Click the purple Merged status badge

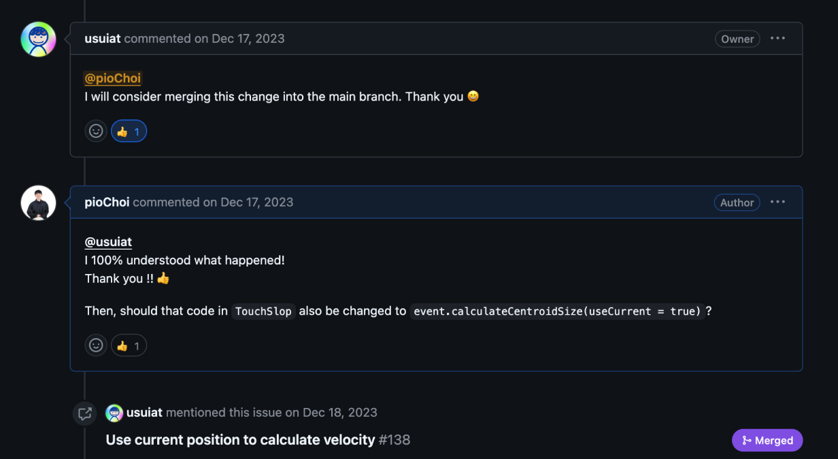click(x=767, y=440)
